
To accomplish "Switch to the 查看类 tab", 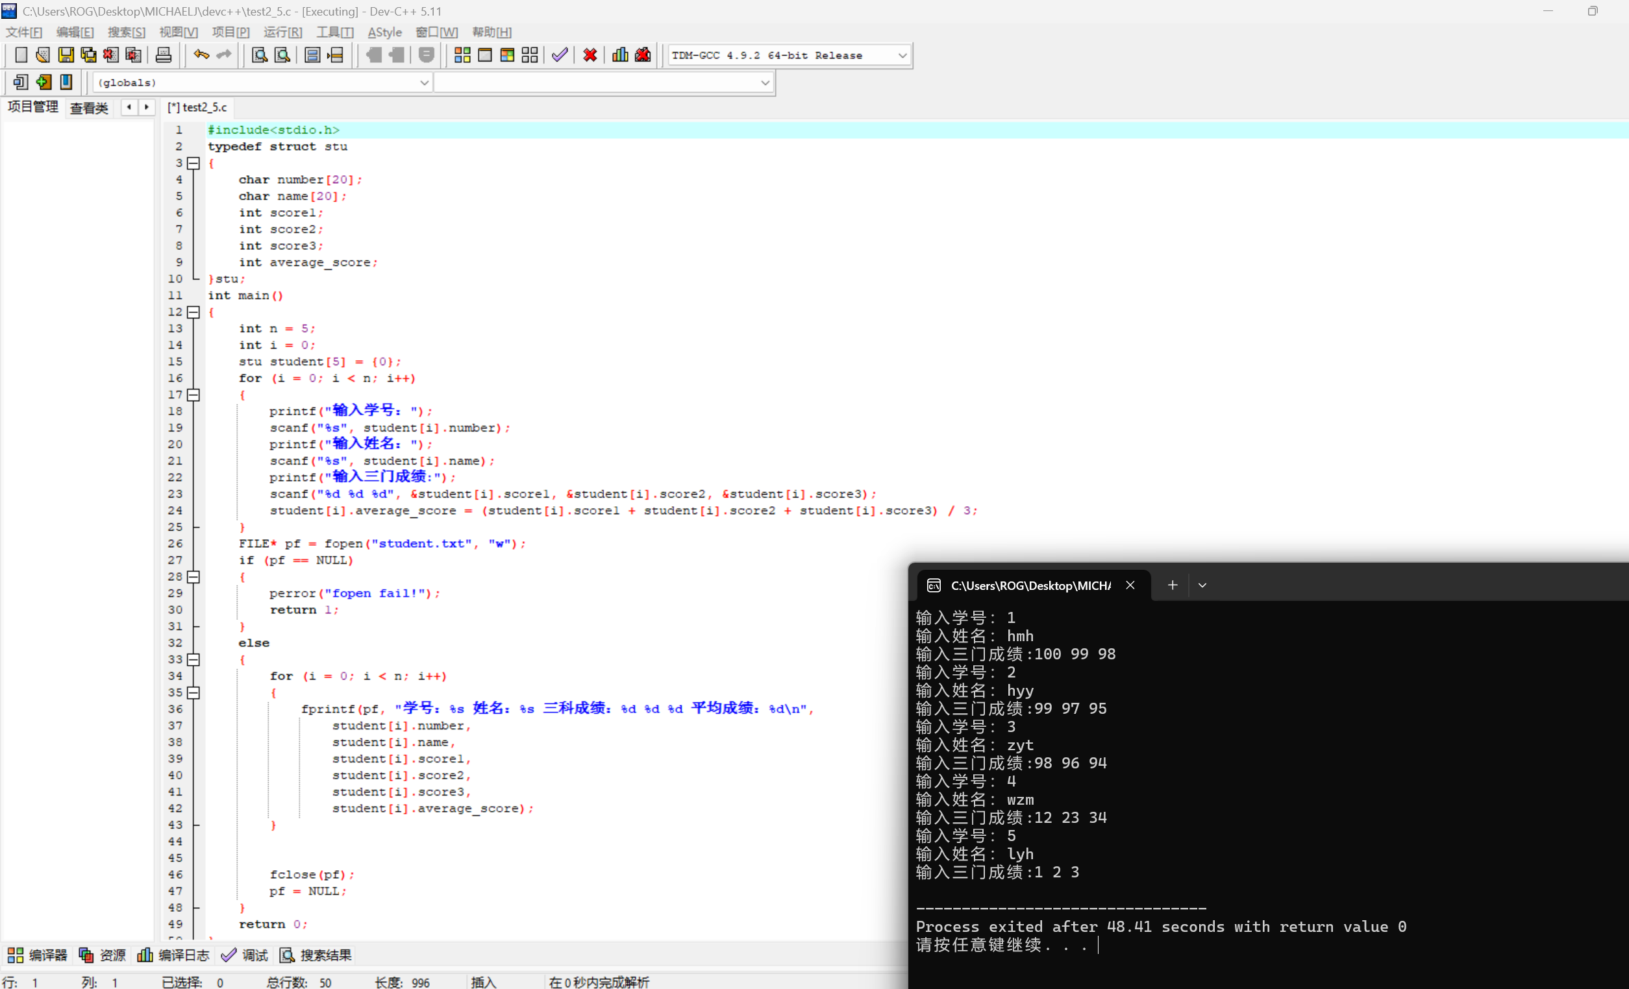I will tap(88, 108).
